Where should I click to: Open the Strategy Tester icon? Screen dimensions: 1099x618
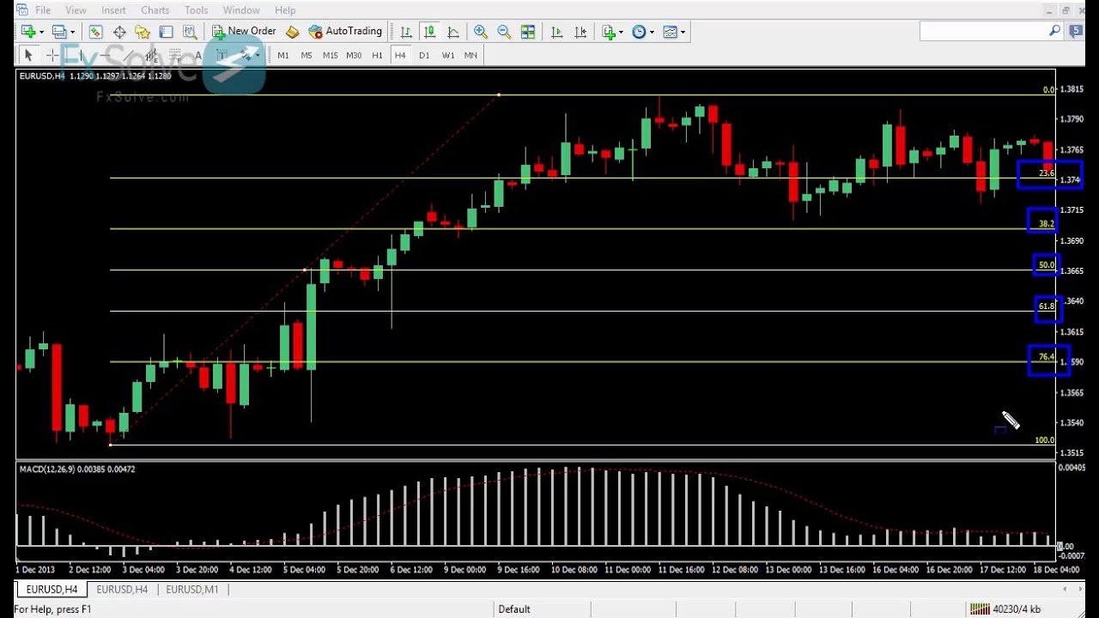[x=189, y=32]
